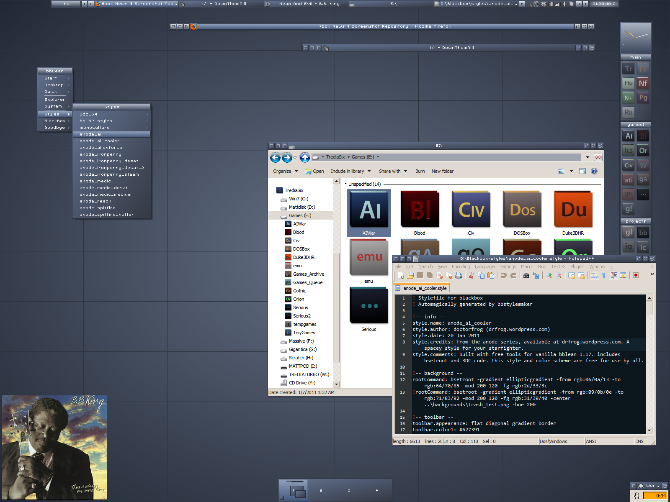
Task: Expand the Organize dropdown in Explorer
Action: [286, 171]
